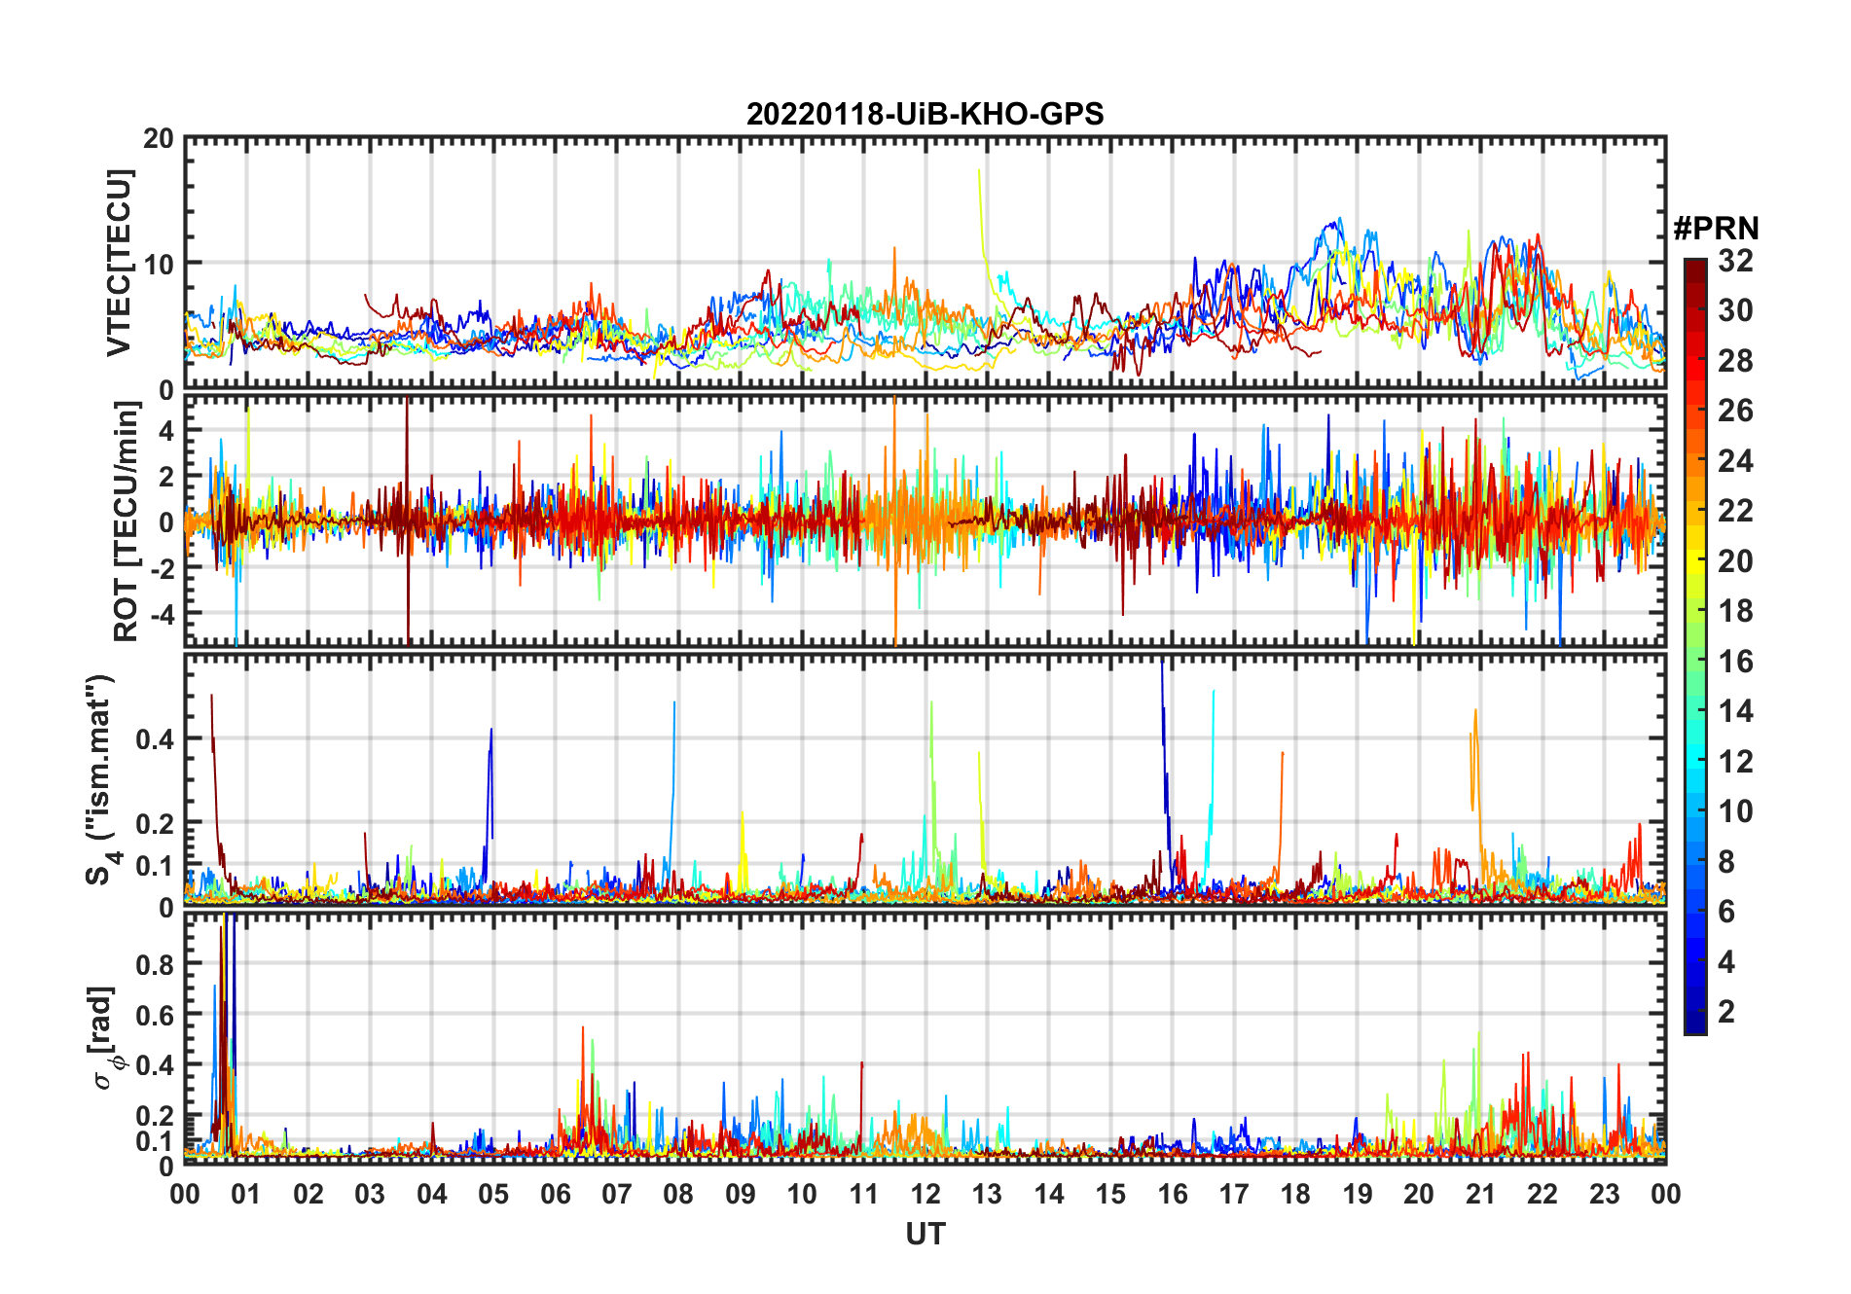Click VTEC y-axis tick label 20
The width and height of the screenshot is (1851, 1294).
[159, 138]
